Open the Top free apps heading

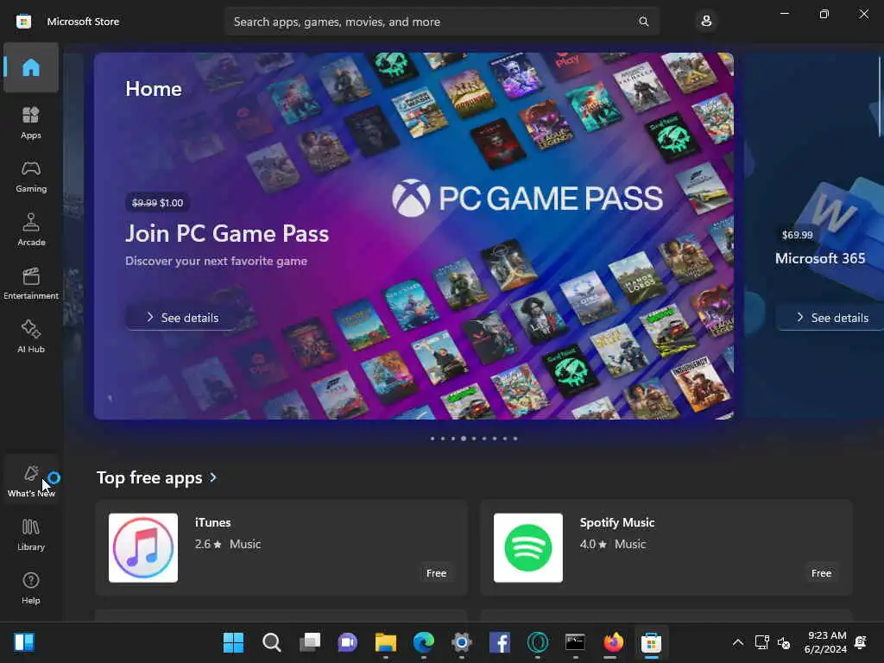pyautogui.click(x=149, y=477)
